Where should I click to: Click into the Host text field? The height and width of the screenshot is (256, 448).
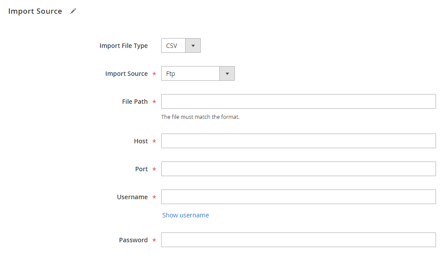click(298, 141)
